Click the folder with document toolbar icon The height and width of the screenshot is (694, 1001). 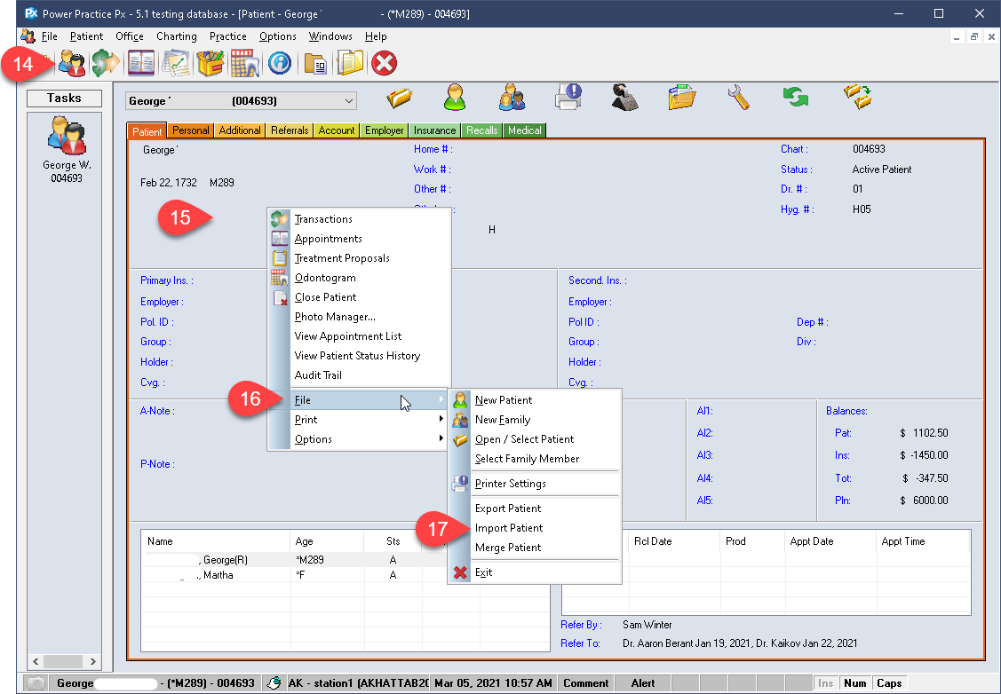pyautogui.click(x=315, y=63)
